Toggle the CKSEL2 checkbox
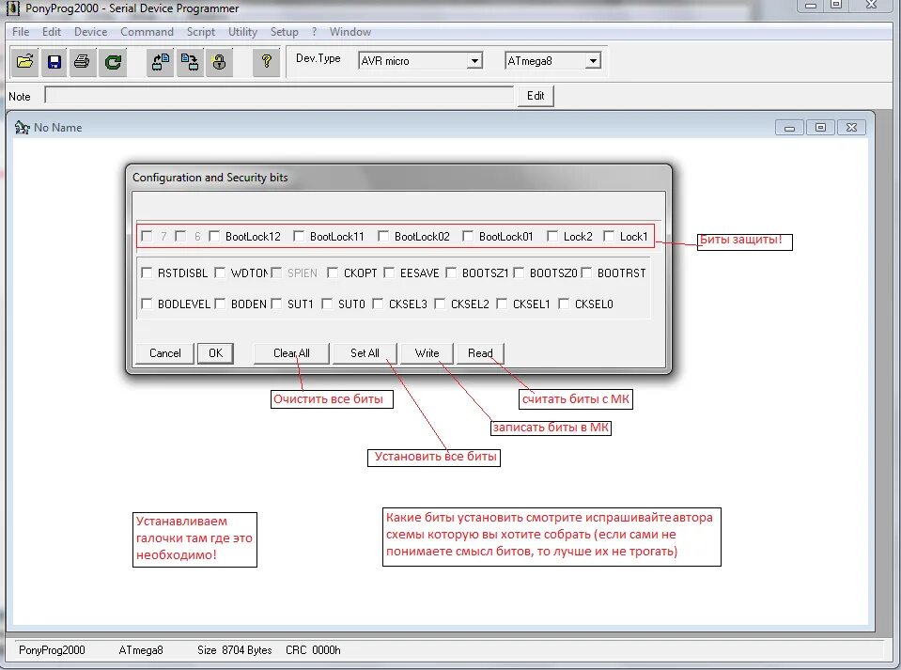 point(440,304)
